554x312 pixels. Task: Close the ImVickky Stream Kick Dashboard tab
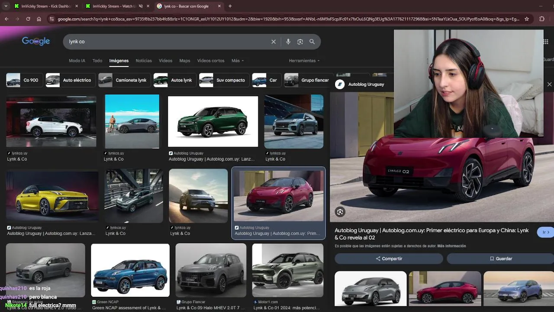(x=77, y=6)
